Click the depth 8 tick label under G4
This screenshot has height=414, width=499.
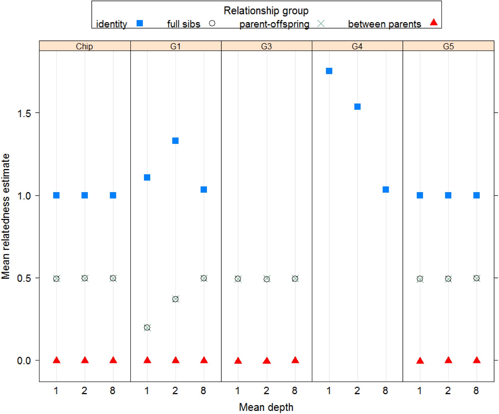click(x=385, y=391)
